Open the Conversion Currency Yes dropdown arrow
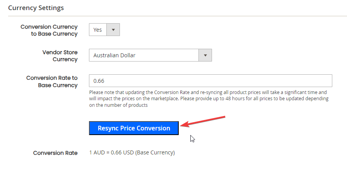The height and width of the screenshot is (190, 347). click(x=113, y=30)
